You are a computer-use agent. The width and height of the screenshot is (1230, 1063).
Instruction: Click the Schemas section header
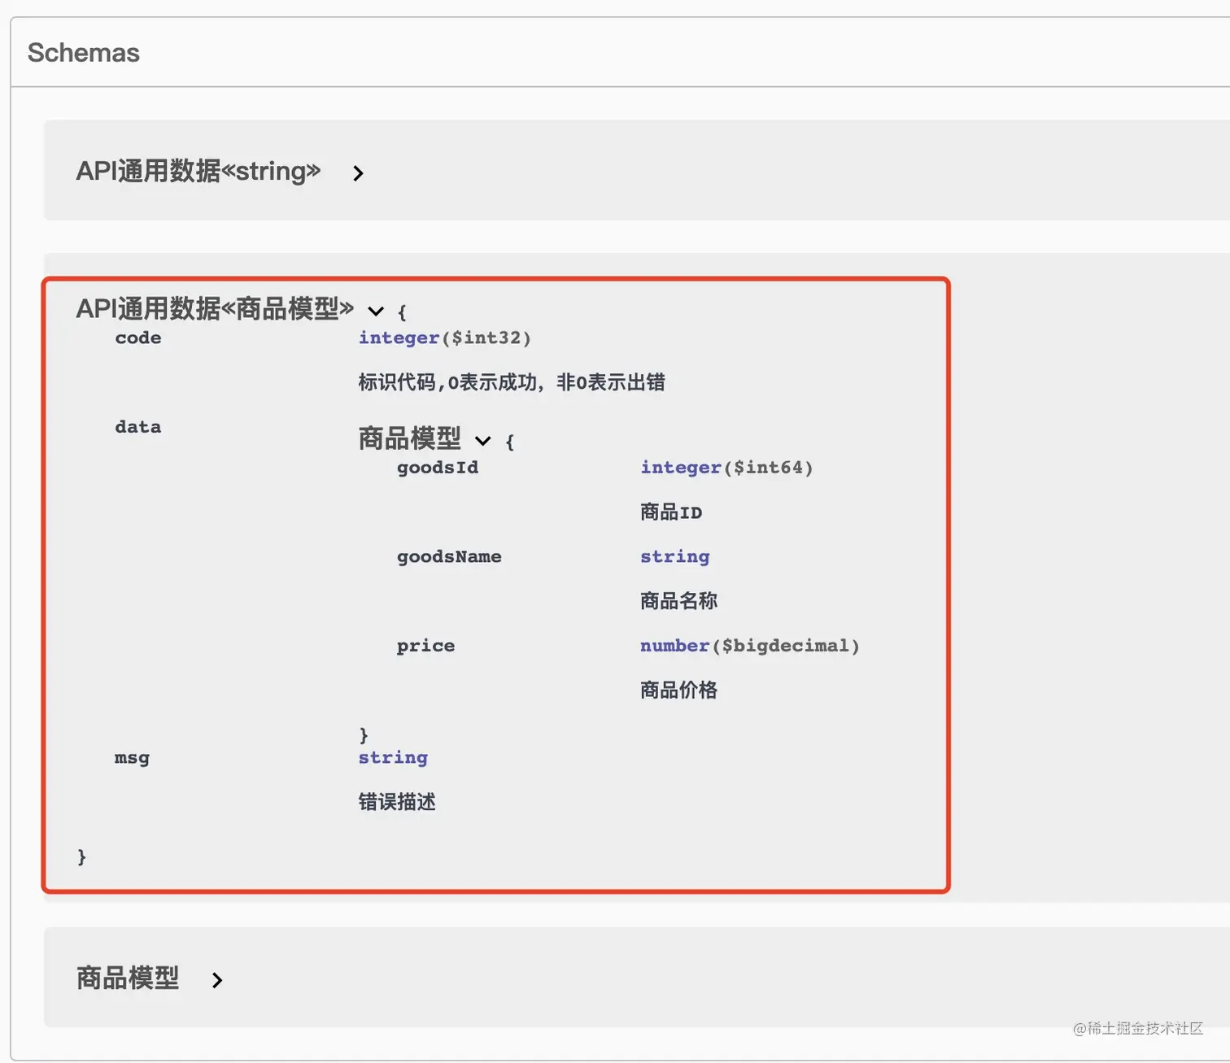(x=84, y=52)
